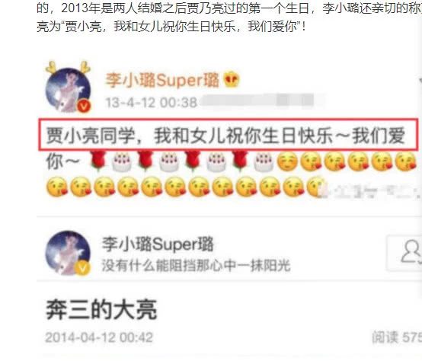Image resolution: width=422 pixels, height=361 pixels.
Task: Open the black 李小璐Super璐 username link
Action: (158, 244)
